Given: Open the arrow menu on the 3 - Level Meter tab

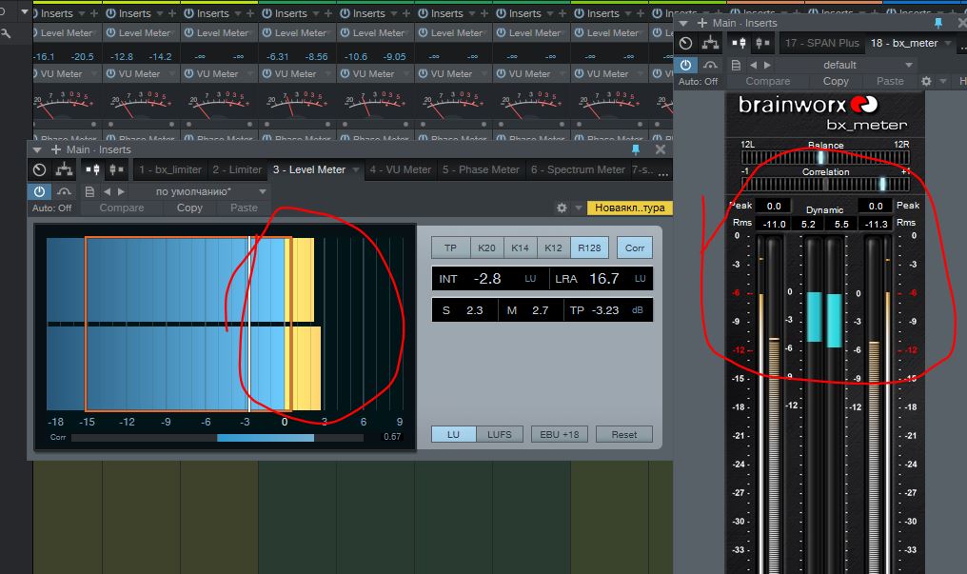Looking at the screenshot, I should 355,169.
